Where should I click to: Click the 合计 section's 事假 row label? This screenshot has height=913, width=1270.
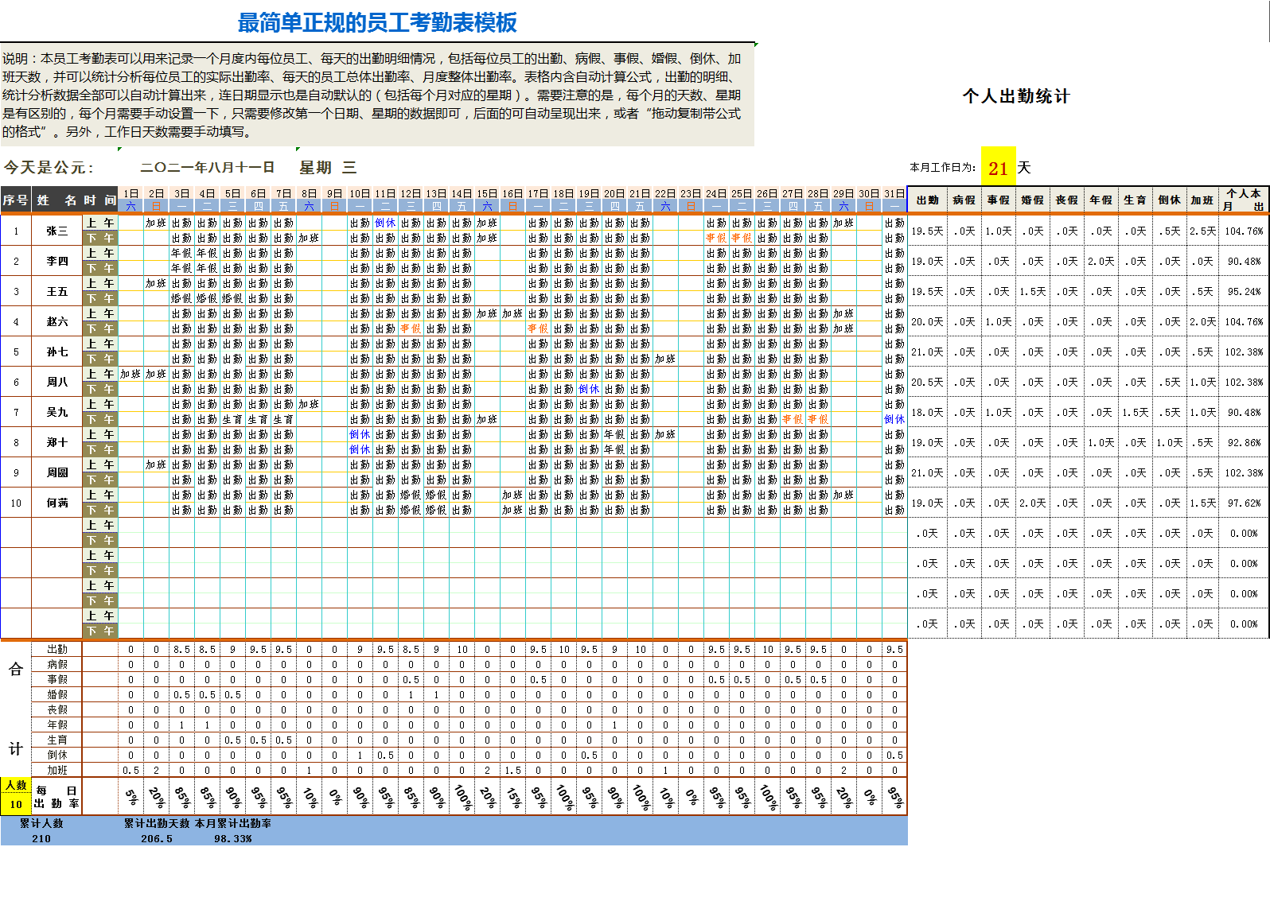click(x=57, y=679)
